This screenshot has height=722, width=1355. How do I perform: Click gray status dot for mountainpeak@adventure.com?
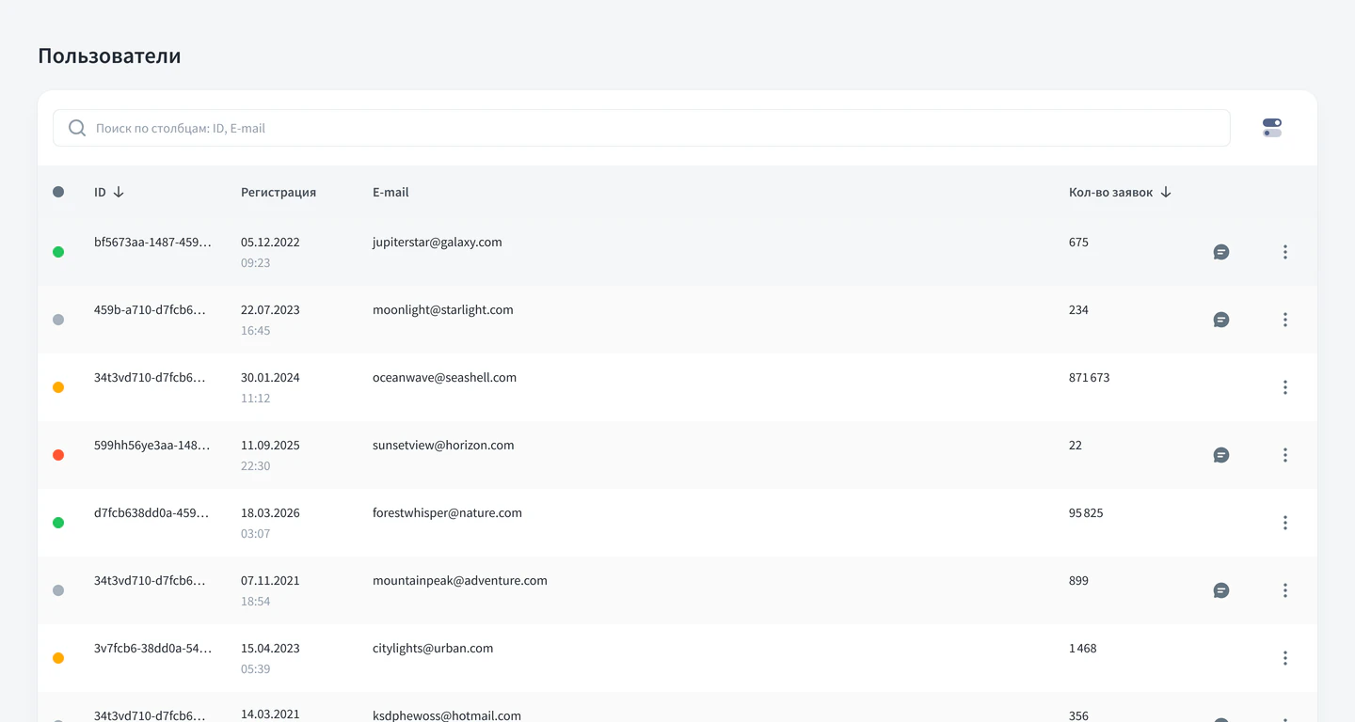tap(58, 590)
